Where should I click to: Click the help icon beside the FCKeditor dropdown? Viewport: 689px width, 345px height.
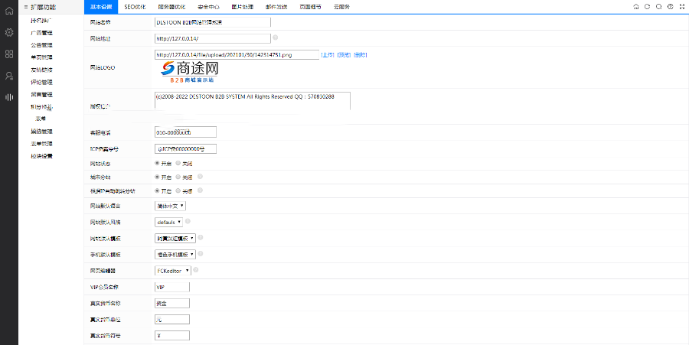[195, 270]
